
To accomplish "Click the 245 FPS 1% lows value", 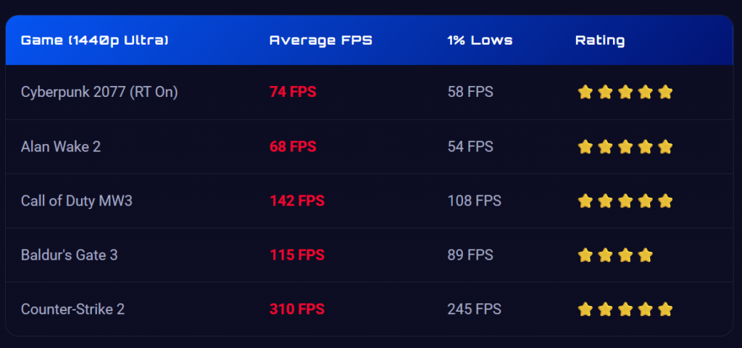I will pyautogui.click(x=474, y=310).
